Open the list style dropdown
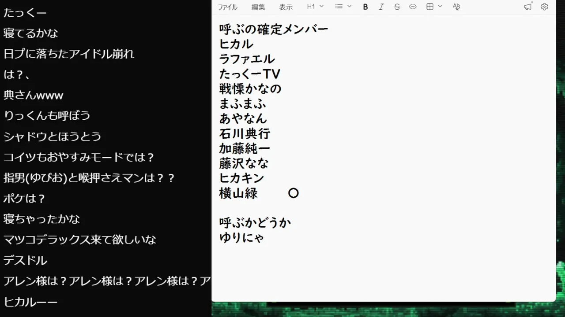The width and height of the screenshot is (565, 317). [x=343, y=7]
